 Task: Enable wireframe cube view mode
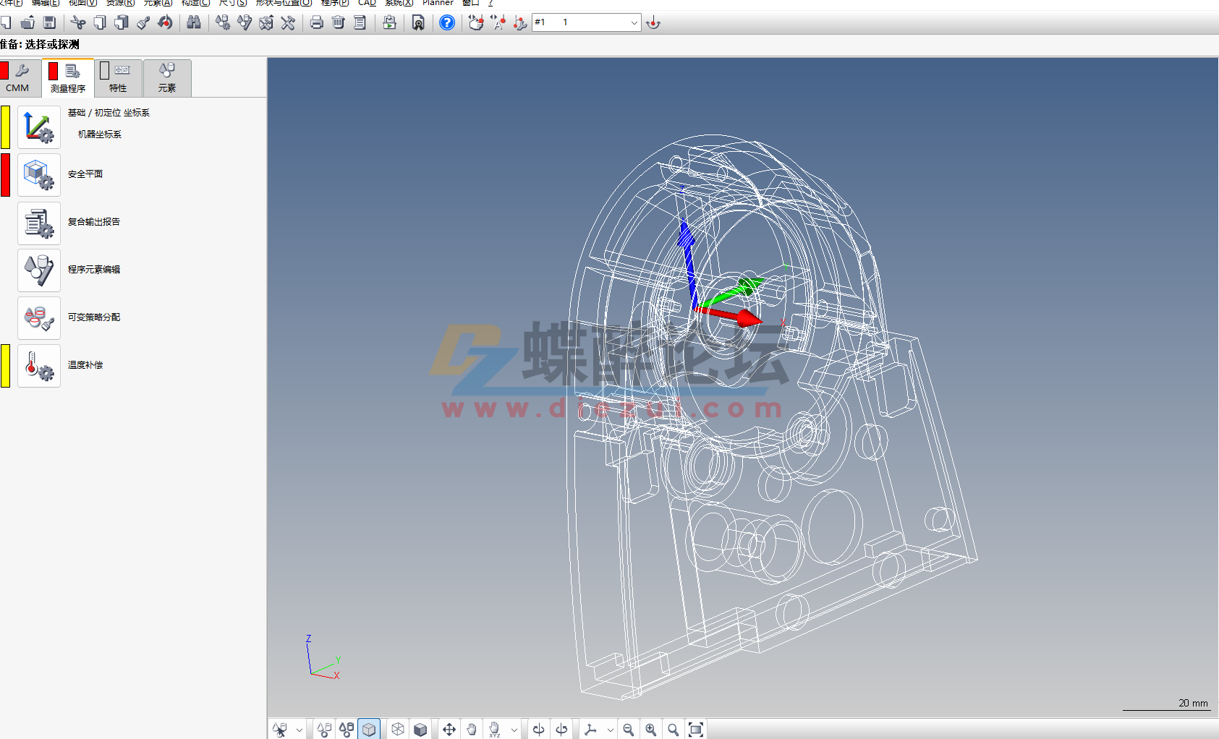click(x=396, y=729)
